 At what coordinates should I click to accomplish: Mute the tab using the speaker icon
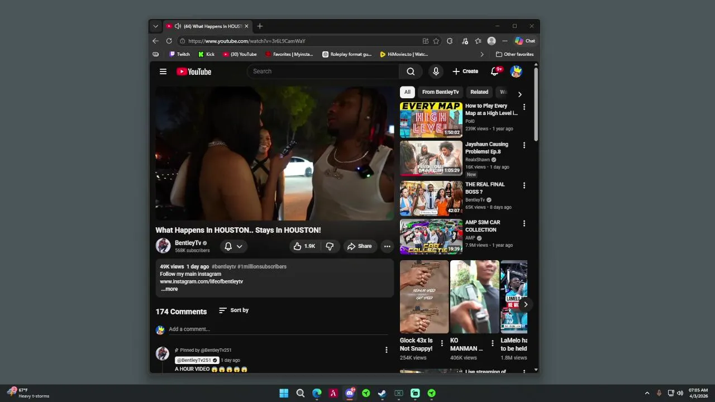178,26
